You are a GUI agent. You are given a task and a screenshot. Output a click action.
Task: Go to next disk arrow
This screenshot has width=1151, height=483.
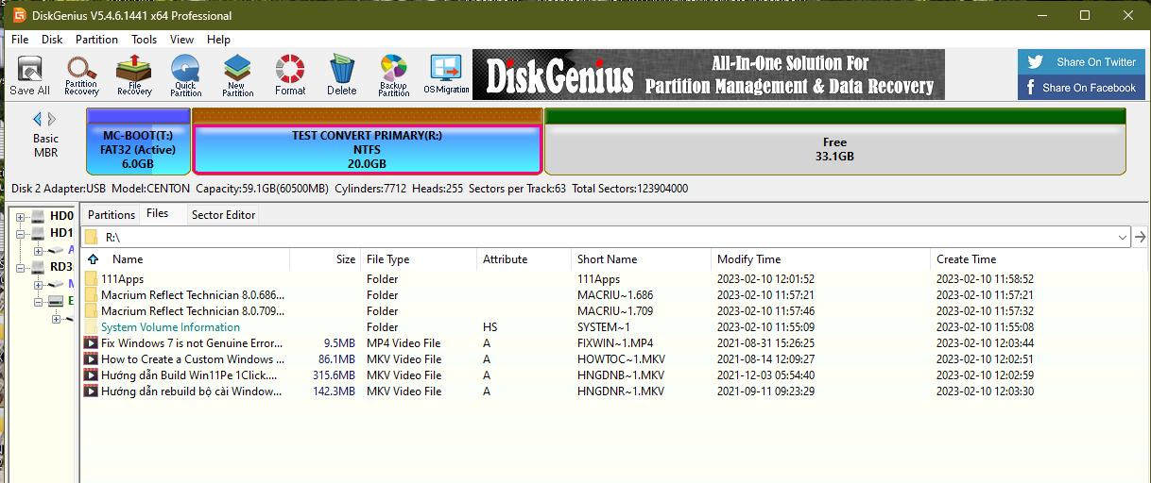click(x=52, y=119)
